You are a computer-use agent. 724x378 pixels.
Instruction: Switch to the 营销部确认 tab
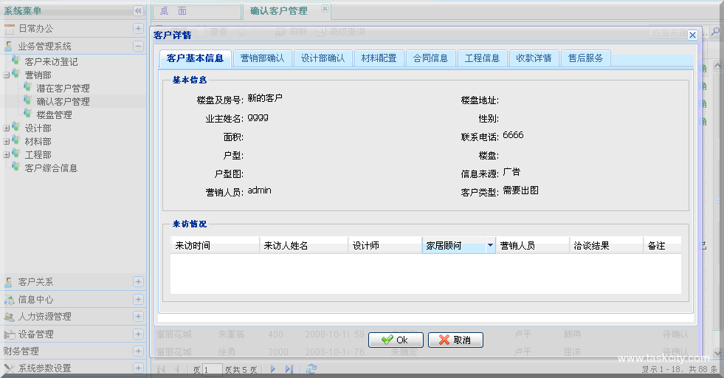click(x=262, y=58)
